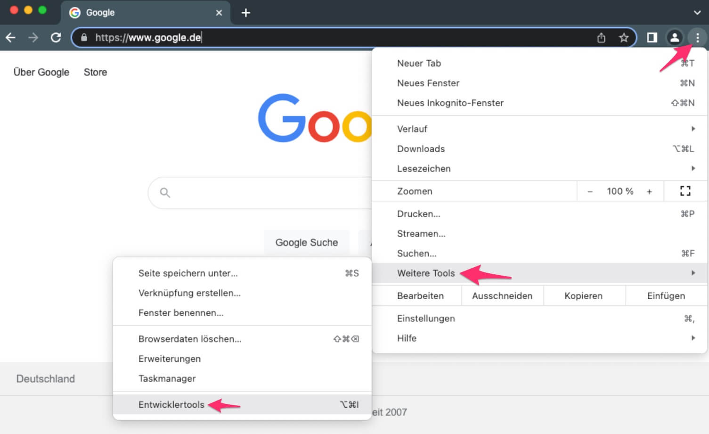Image resolution: width=709 pixels, height=434 pixels.
Task: Open a new tab with the plus button
Action: pos(245,13)
